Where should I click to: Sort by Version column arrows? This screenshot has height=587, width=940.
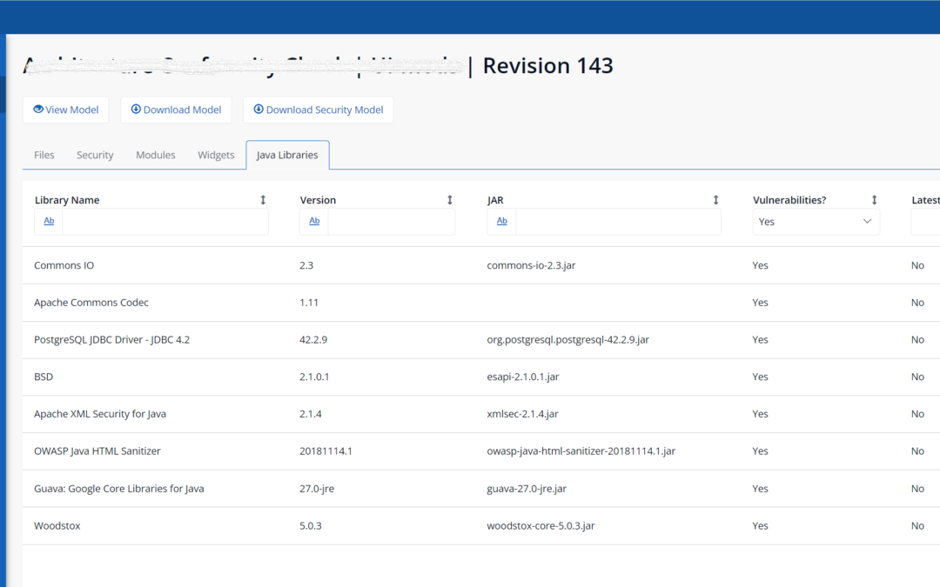(x=450, y=200)
